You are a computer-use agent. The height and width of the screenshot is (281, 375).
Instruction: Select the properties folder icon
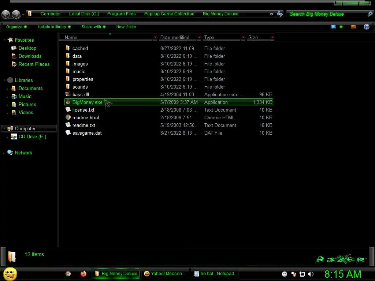(68, 79)
